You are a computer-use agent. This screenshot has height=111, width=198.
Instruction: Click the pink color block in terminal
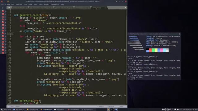[x=161, y=50]
